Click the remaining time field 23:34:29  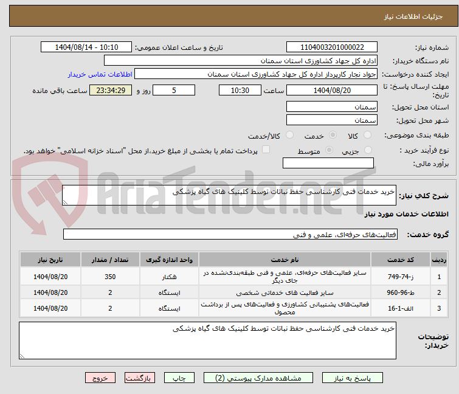111,90
